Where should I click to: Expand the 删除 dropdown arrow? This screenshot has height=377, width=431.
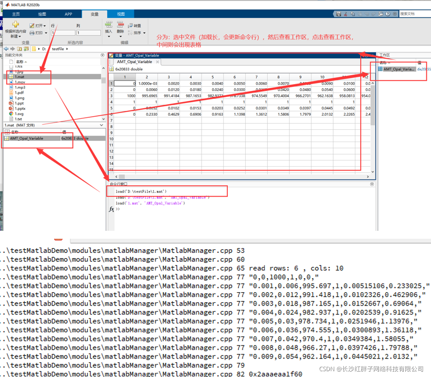(120, 36)
